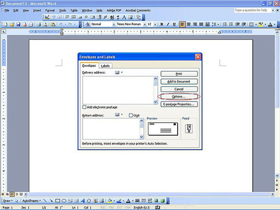Click the Increase Indent icon
The height and width of the screenshot is (210, 280).
pos(244,24)
